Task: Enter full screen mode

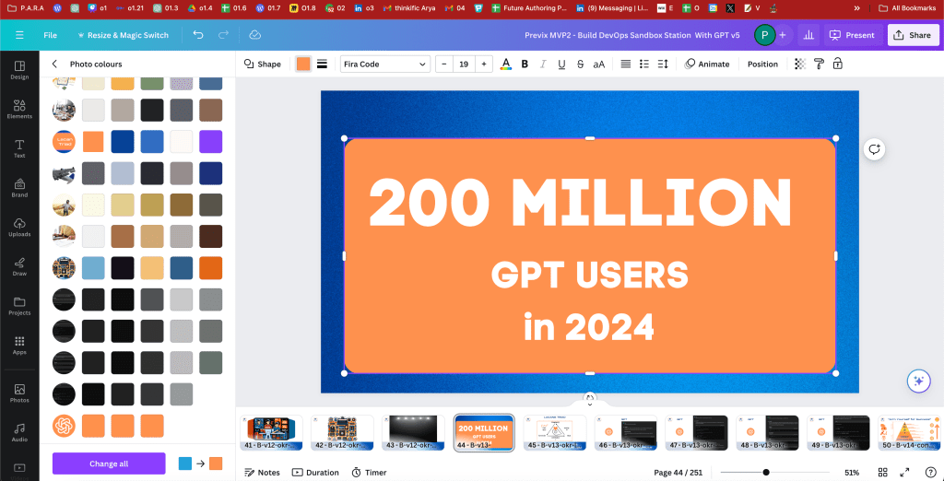Action: pyautogui.click(x=904, y=473)
